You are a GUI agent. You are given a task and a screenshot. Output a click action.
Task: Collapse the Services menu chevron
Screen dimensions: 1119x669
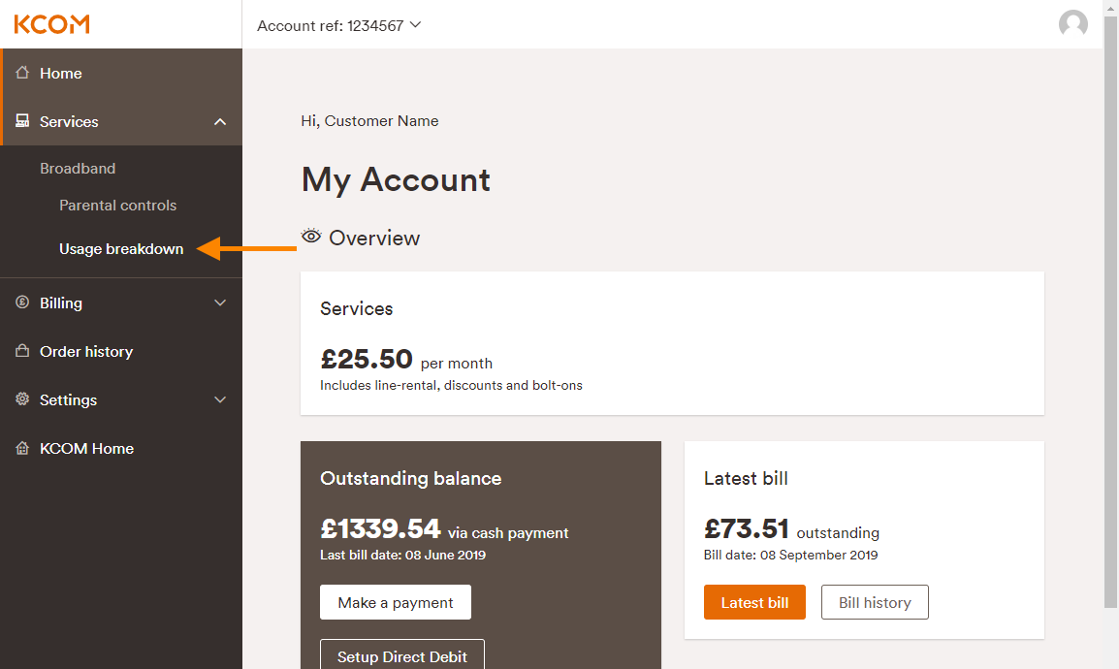220,121
